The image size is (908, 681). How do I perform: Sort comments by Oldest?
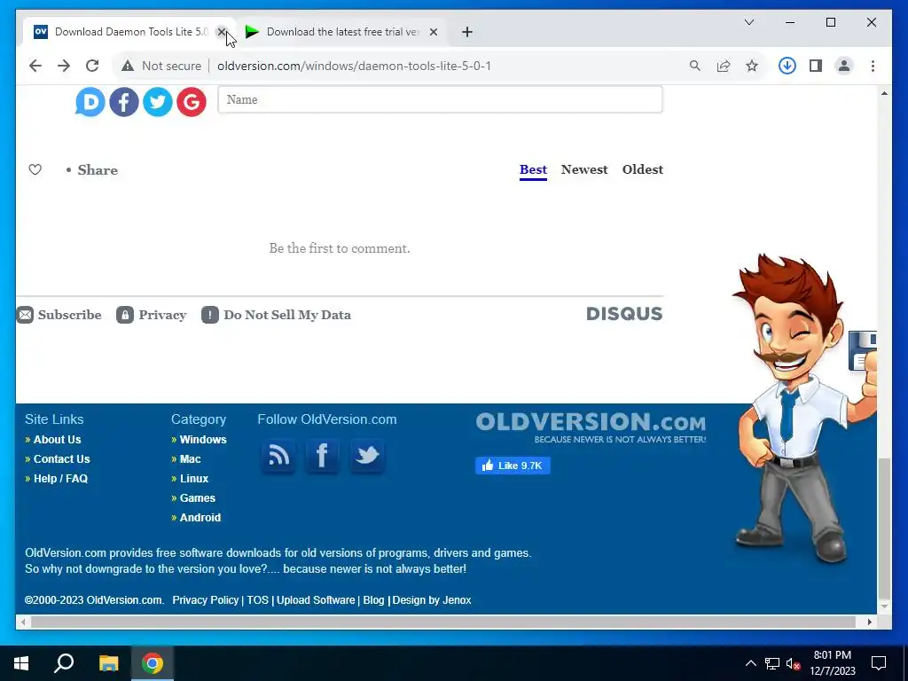click(643, 169)
